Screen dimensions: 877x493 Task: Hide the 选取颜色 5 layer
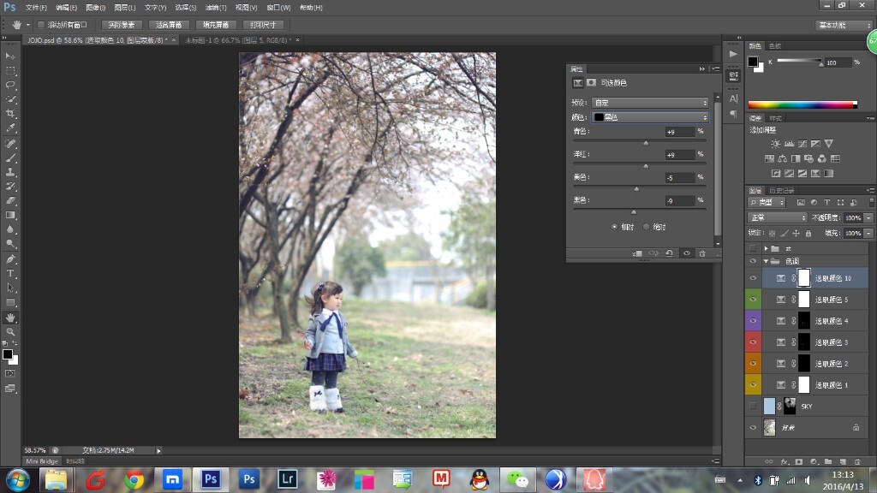(x=753, y=299)
